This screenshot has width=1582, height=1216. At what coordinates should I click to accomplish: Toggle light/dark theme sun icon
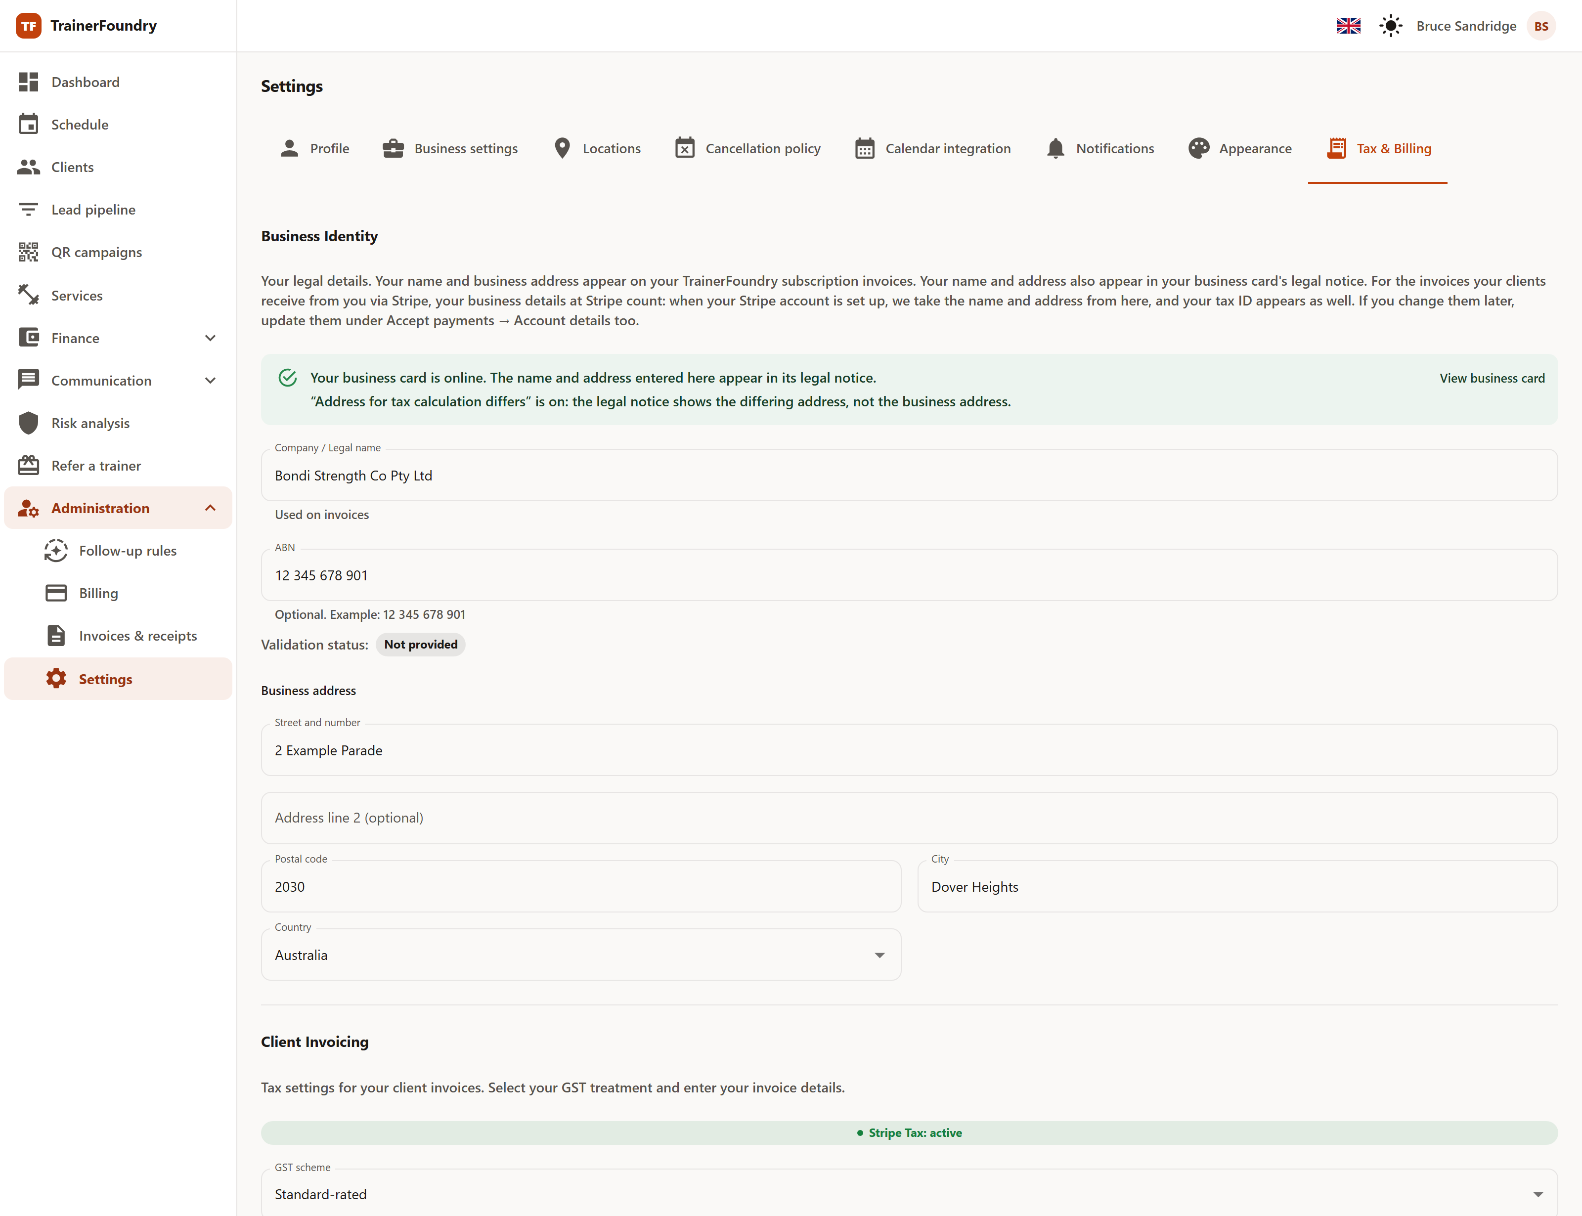pyautogui.click(x=1390, y=26)
